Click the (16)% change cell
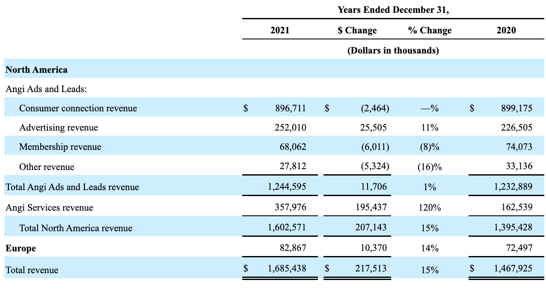Image resolution: width=546 pixels, height=292 pixels. [x=430, y=167]
